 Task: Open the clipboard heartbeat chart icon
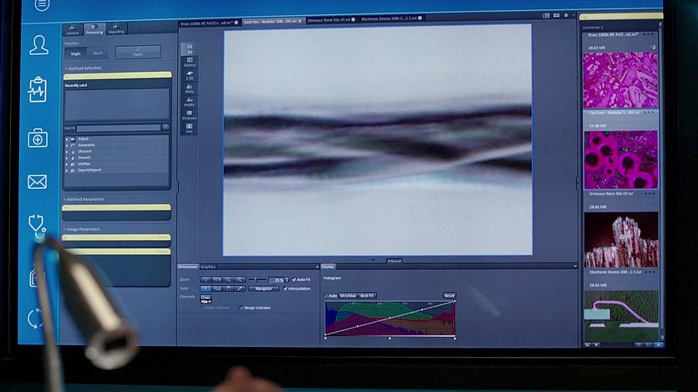click(x=38, y=89)
